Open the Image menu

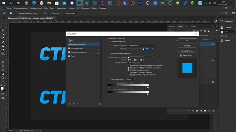point(35,8)
